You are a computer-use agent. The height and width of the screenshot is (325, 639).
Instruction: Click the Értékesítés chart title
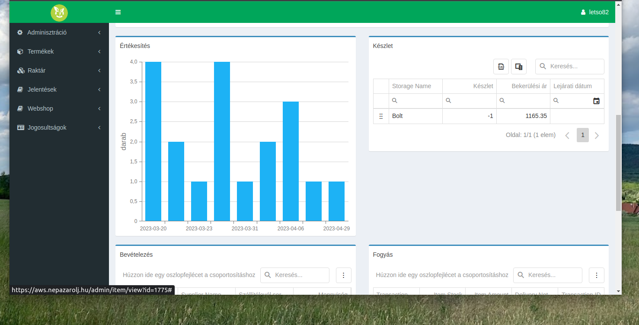click(135, 46)
